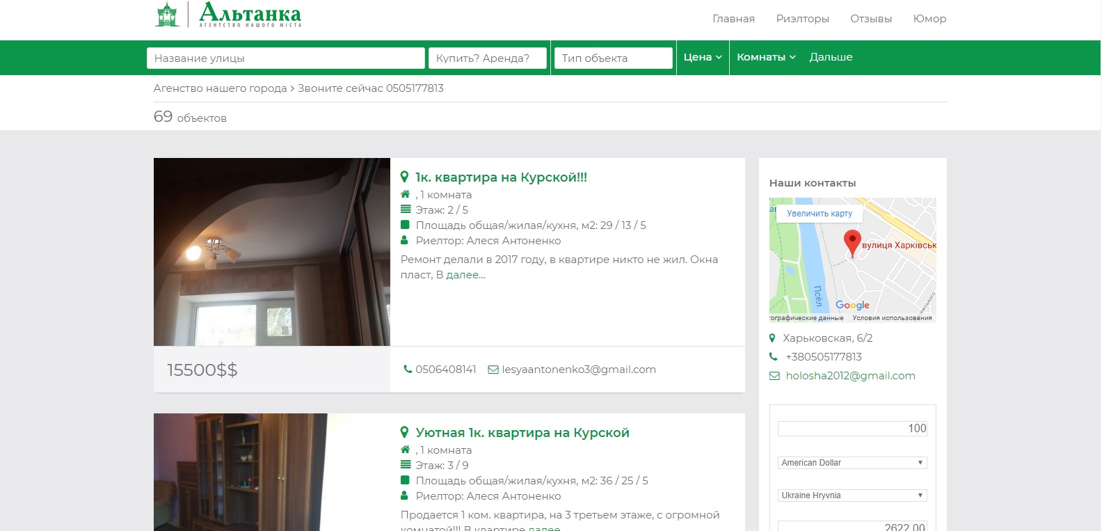Click the Дальше search button
Screen dimensions: 1111x531
click(831, 57)
